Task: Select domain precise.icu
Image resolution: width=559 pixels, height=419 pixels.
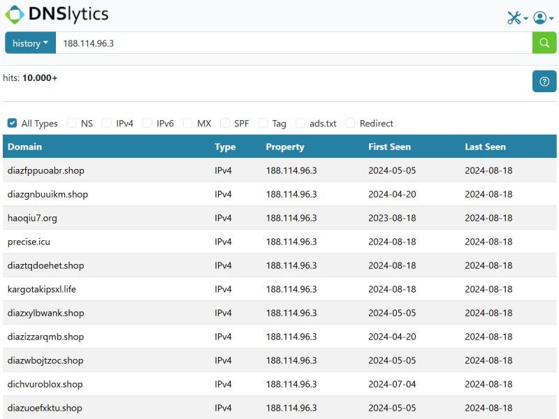Action: (x=29, y=242)
